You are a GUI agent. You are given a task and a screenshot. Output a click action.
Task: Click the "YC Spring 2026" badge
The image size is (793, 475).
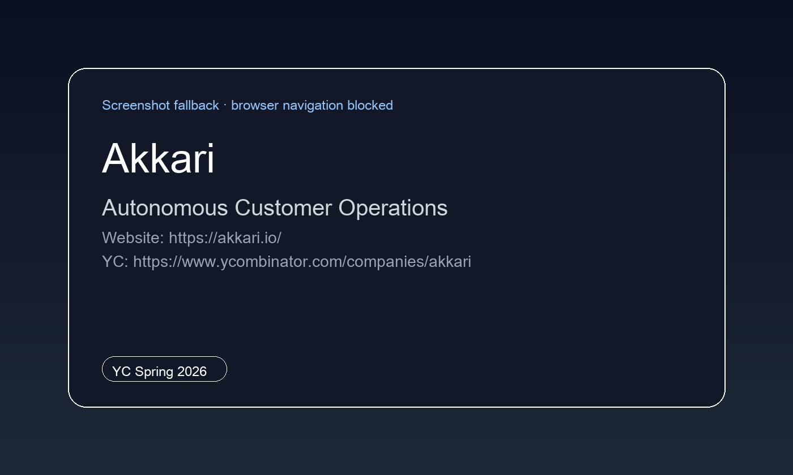point(164,369)
